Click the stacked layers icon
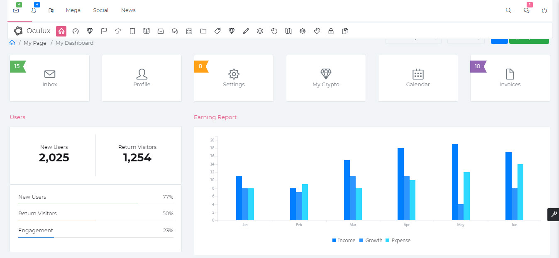The height and width of the screenshot is (258, 559). tap(260, 31)
